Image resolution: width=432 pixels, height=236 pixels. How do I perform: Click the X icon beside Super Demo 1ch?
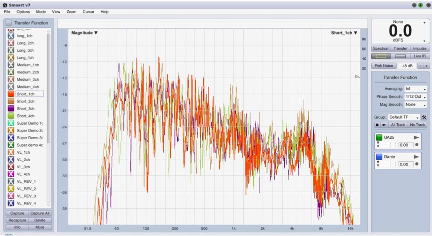(11, 123)
